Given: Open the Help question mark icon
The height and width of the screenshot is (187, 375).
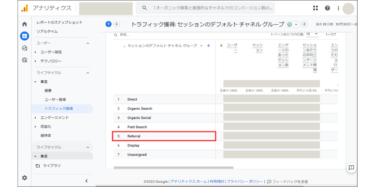Looking at the screenshot, I should click(327, 8).
